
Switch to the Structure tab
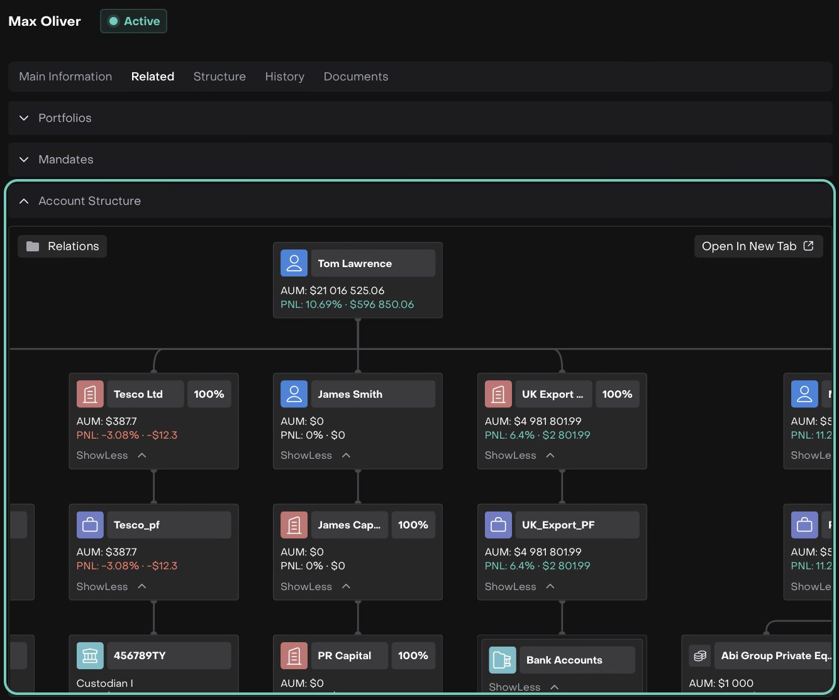click(219, 77)
